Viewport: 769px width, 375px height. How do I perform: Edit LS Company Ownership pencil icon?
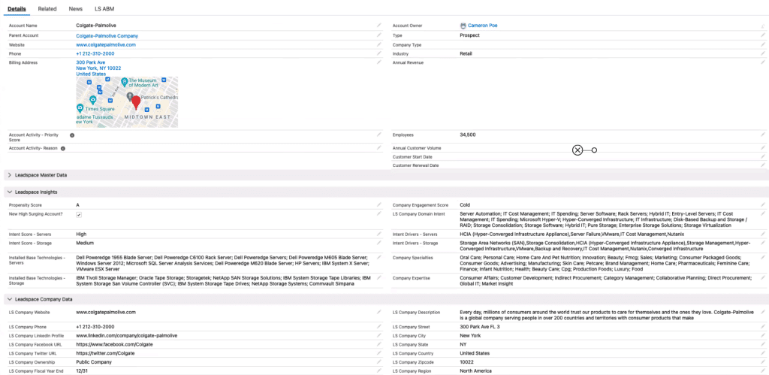(378, 361)
